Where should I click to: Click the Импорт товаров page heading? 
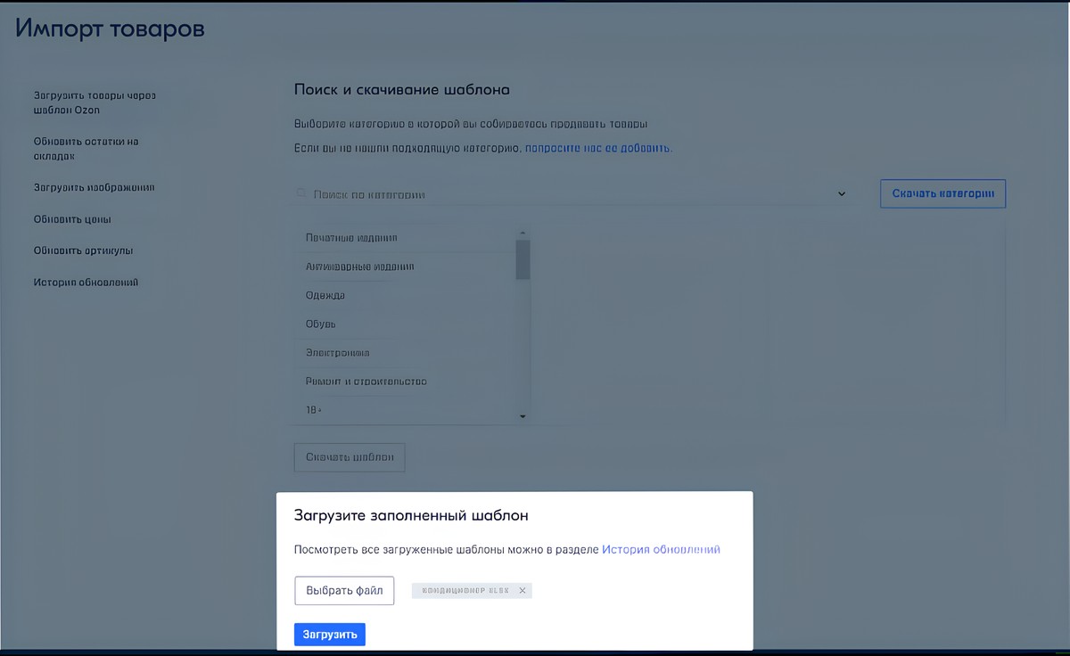(x=111, y=29)
